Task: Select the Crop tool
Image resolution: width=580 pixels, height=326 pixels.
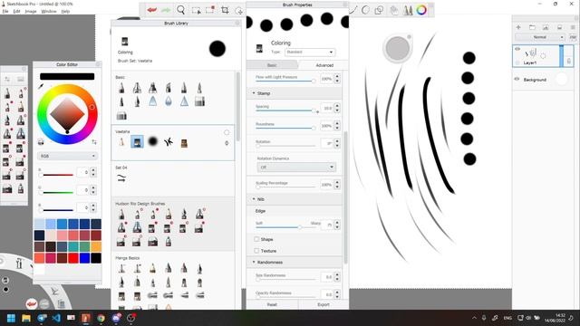Action: (x=225, y=10)
